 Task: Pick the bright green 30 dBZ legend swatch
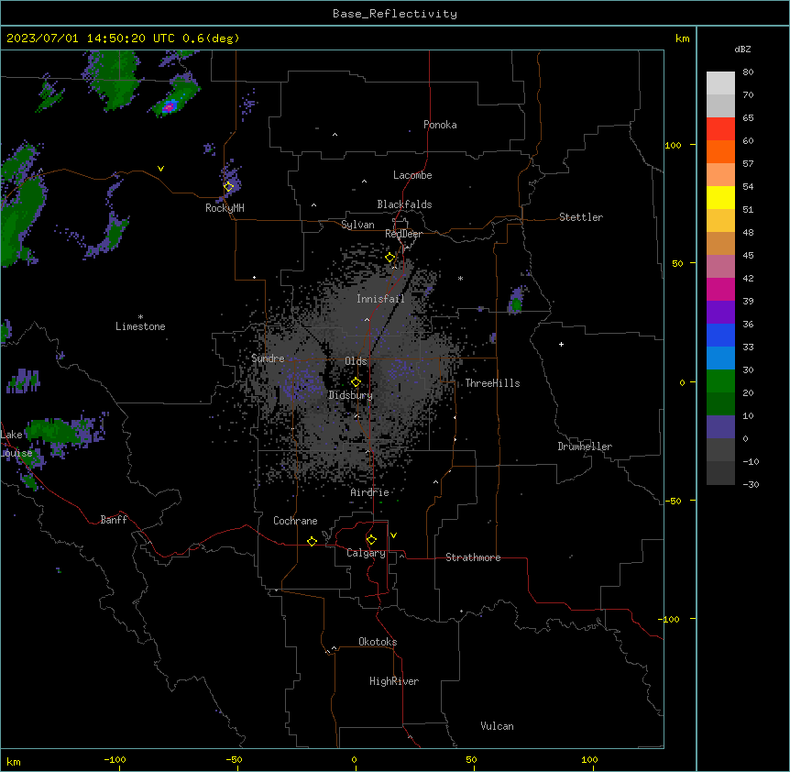(x=720, y=381)
